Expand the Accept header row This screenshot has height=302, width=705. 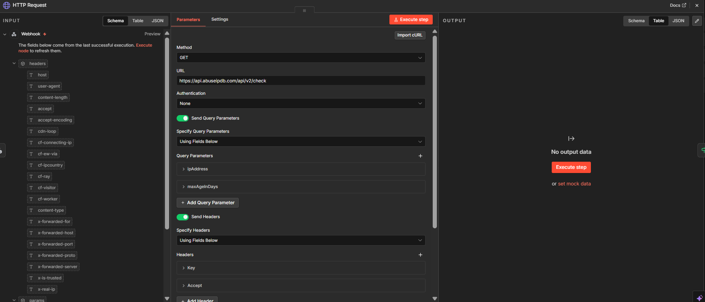[x=301, y=286]
